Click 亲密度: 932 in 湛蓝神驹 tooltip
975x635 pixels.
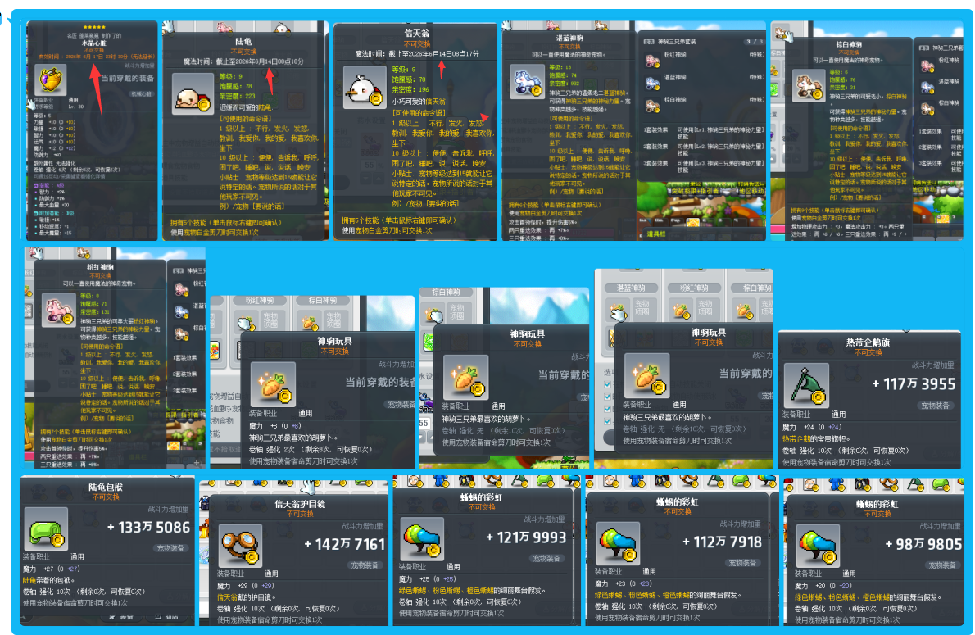564,83
